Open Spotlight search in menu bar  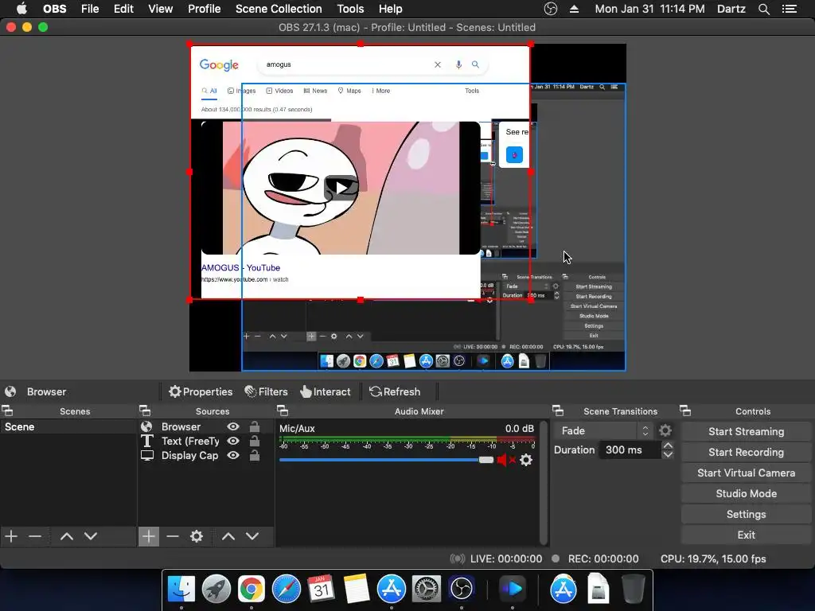(764, 9)
